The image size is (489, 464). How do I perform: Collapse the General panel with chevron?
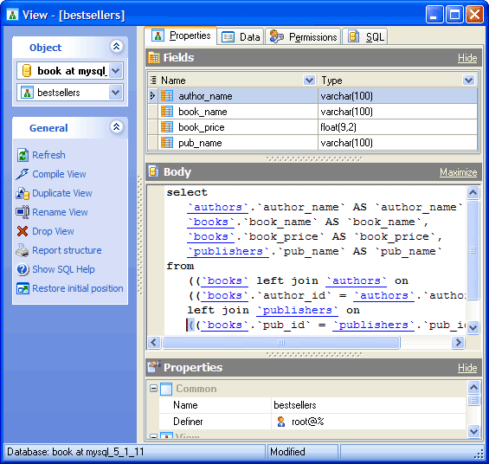(116, 126)
